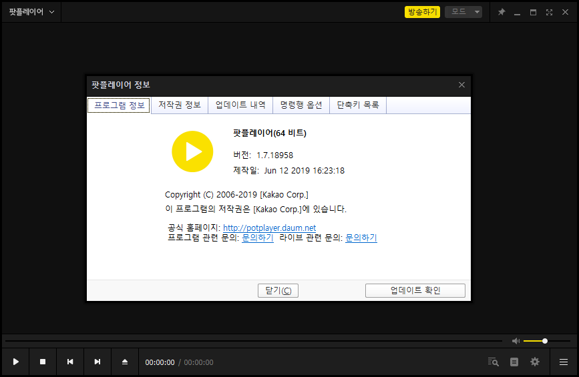Expand the 모드 dropdown
The height and width of the screenshot is (377, 579).
click(463, 12)
